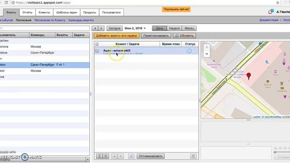290x163 pixels.
Task: Go to the next day arrow
Action: pos(101,28)
